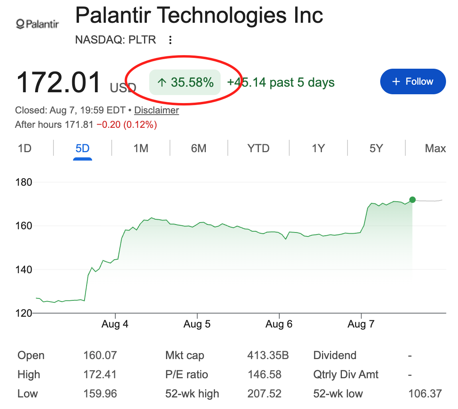Click the Mkt cap value 413.35B
Image resolution: width=458 pixels, height=409 pixels.
pos(268,355)
